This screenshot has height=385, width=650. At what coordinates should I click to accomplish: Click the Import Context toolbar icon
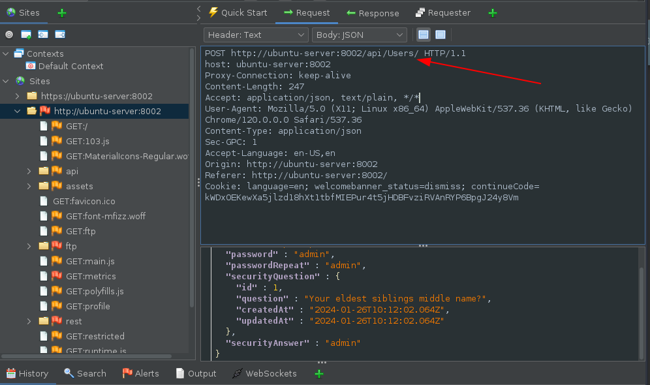point(43,35)
